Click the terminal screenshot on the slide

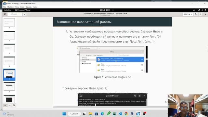click(112, 99)
